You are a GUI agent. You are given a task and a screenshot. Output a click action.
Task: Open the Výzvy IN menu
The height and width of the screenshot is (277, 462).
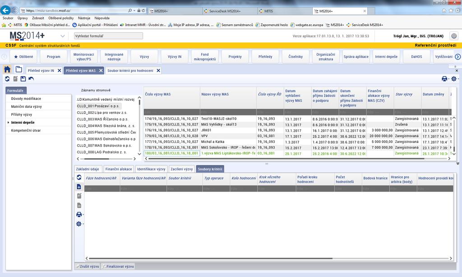tap(175, 57)
